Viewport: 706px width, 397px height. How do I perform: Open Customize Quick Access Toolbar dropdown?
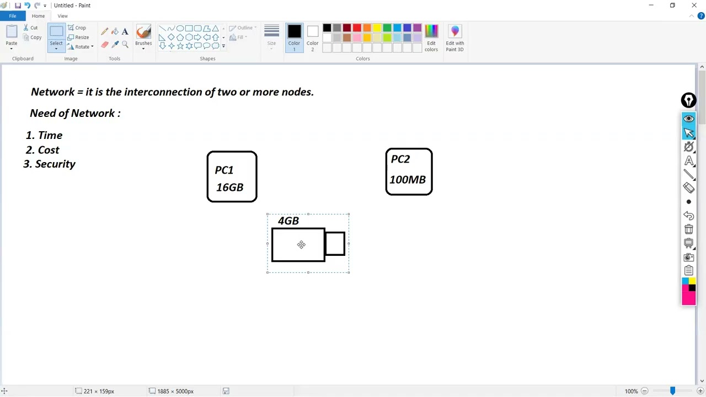[x=45, y=6]
